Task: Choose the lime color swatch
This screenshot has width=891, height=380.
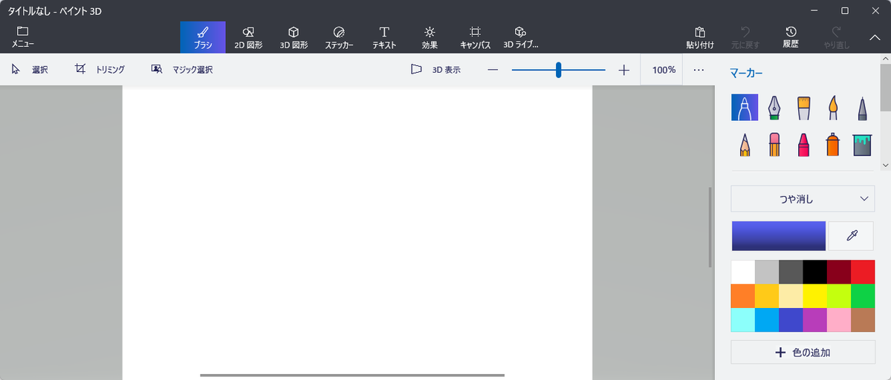Action: click(x=839, y=295)
